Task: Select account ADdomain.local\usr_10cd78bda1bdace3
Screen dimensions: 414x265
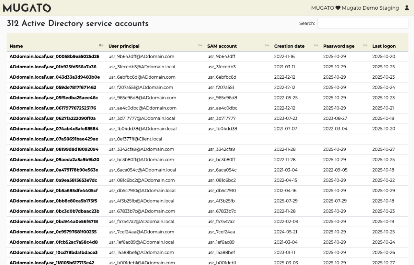Action: tap(53, 253)
